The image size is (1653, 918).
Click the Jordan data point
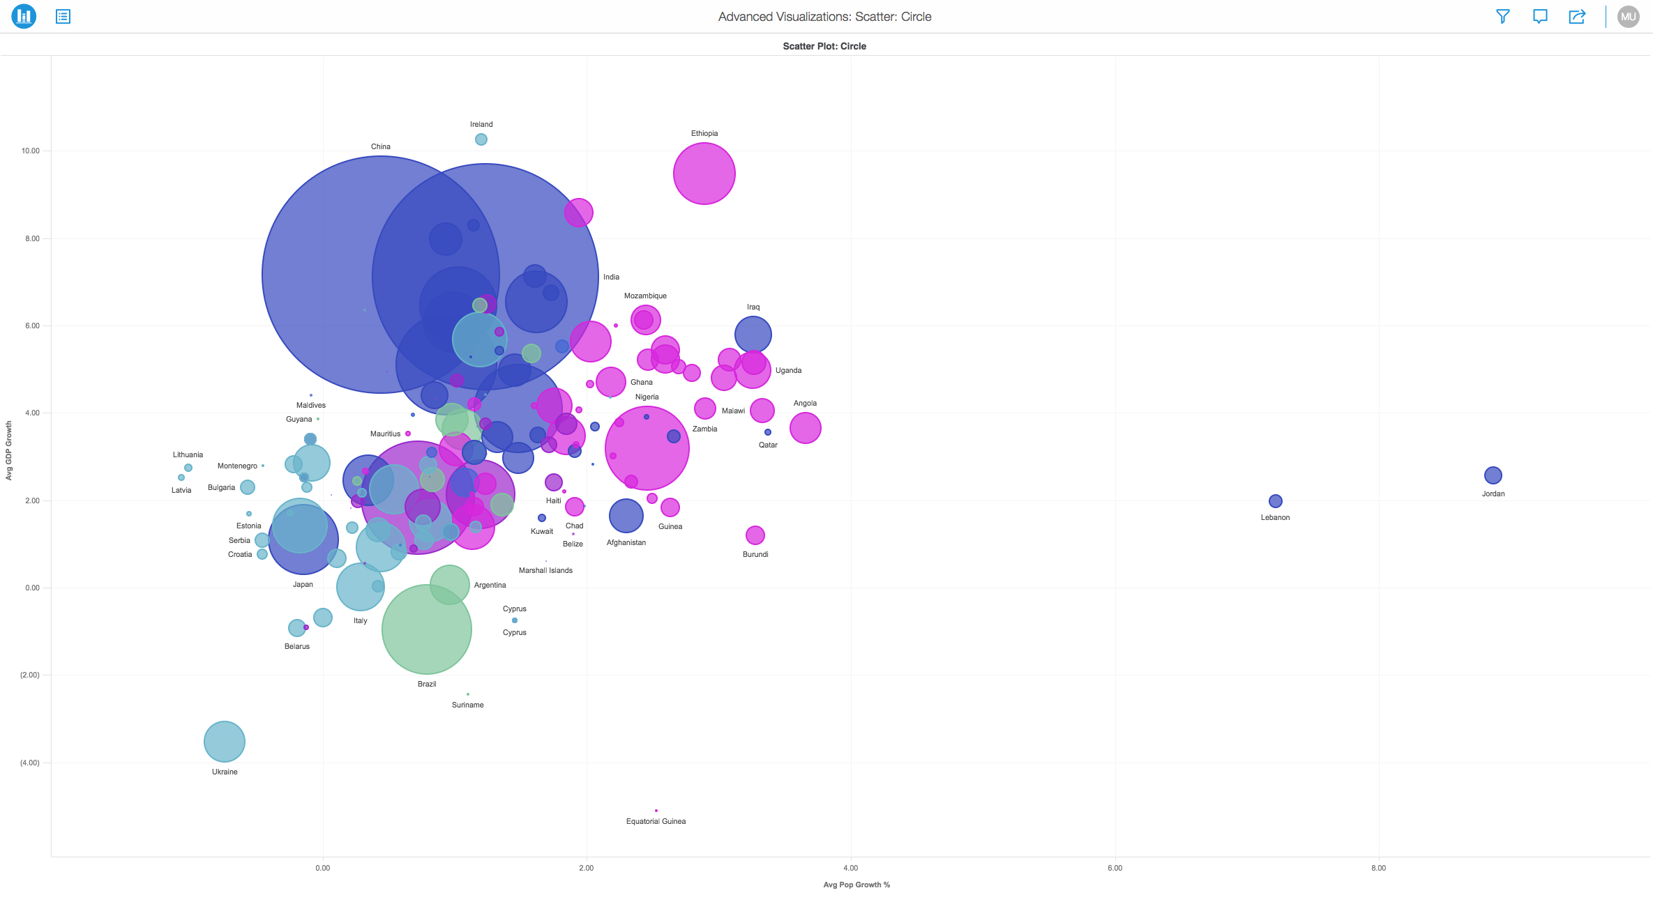tap(1493, 475)
